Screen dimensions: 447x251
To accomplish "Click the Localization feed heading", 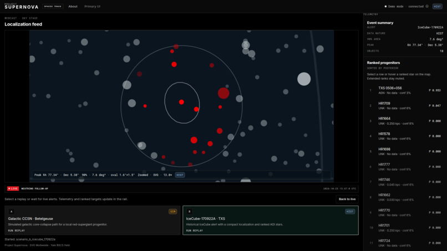I will 23,24.
